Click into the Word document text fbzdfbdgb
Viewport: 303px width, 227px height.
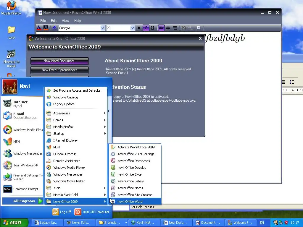coord(225,38)
